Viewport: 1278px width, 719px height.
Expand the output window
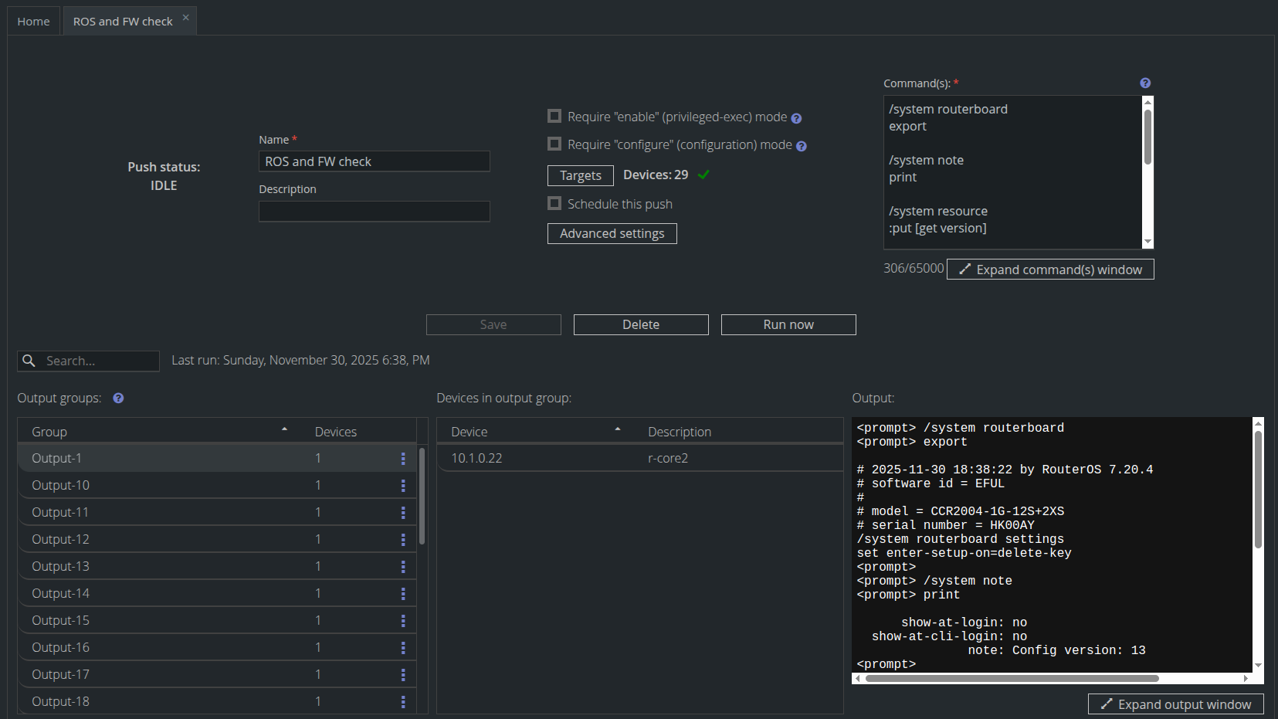[x=1175, y=704]
